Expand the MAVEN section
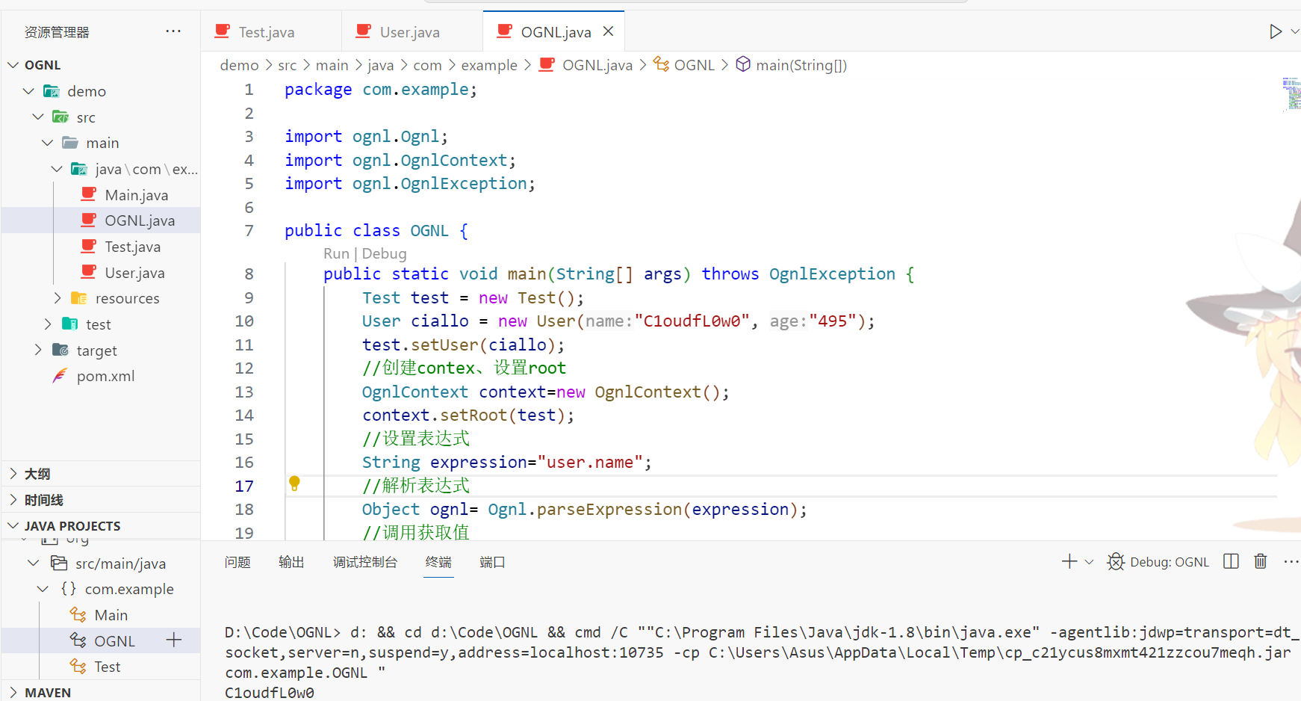The image size is (1301, 701). click(x=13, y=692)
